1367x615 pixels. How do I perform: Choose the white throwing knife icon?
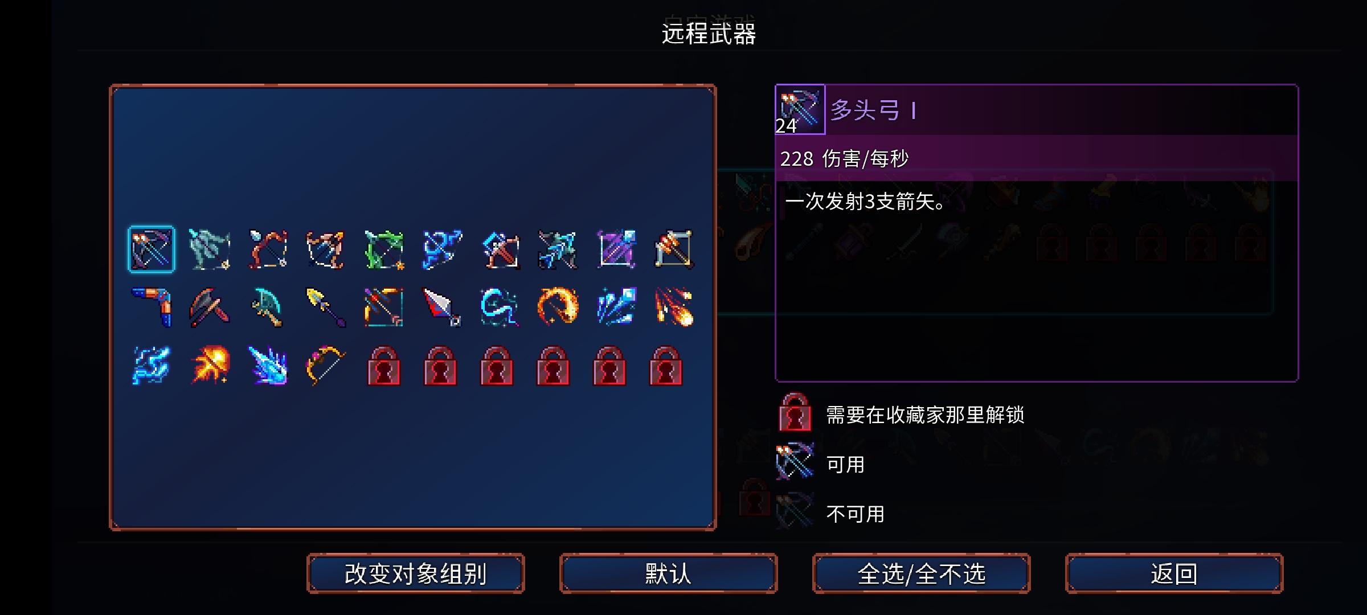[442, 307]
